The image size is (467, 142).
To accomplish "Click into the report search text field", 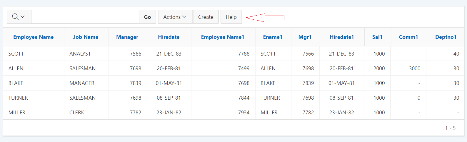I will (x=85, y=17).
